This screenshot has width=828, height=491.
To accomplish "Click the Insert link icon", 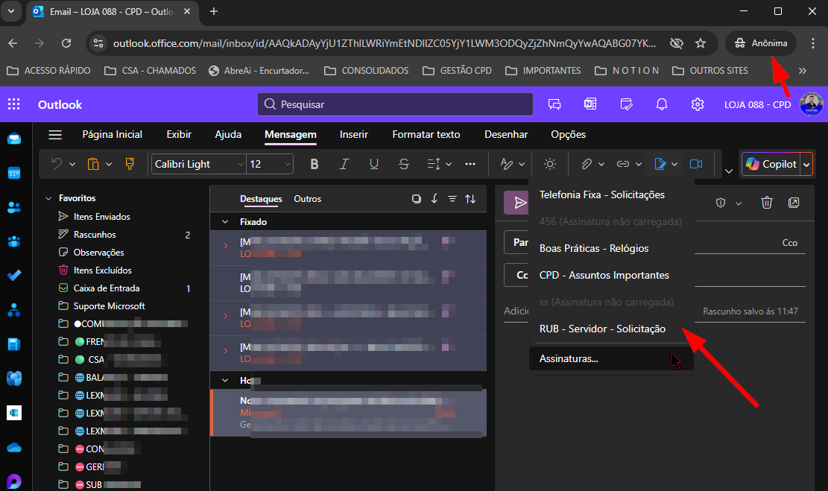I will pos(623,164).
